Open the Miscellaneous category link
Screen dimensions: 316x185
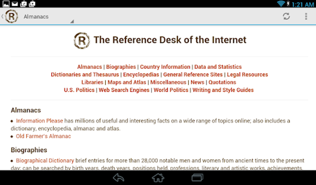168,82
